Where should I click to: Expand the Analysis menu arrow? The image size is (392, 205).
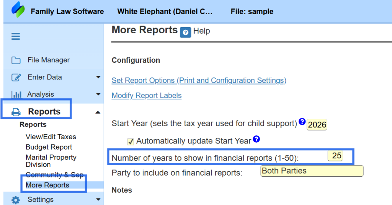point(98,94)
